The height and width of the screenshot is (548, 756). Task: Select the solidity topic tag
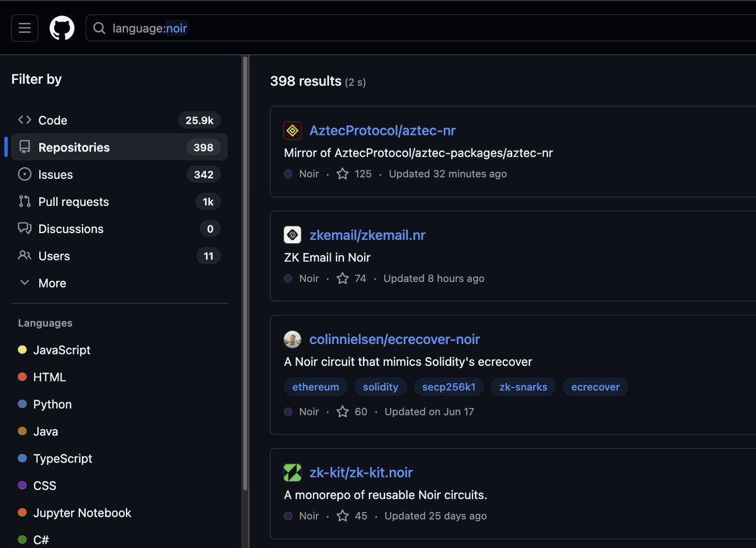pos(381,387)
